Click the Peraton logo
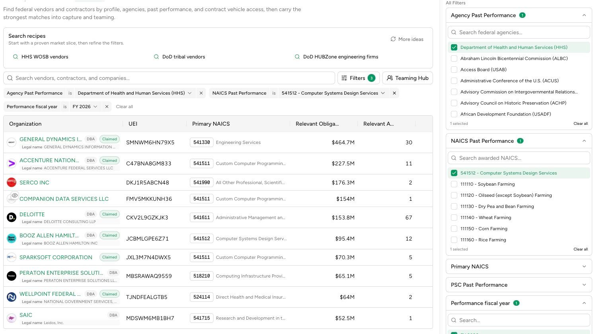The width and height of the screenshot is (593, 334). tap(12, 276)
